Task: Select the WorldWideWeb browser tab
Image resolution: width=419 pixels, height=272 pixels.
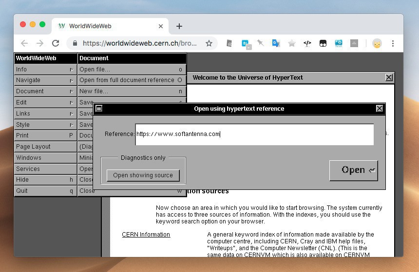Action: pyautogui.click(x=110, y=26)
